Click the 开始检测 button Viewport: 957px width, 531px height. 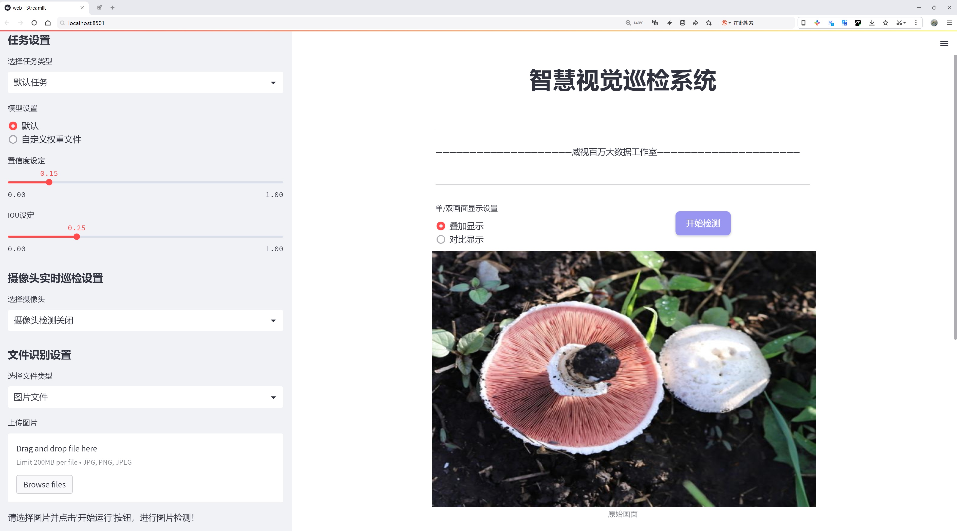click(703, 223)
